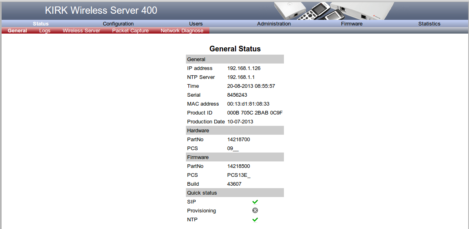Open the Status main tab
469x229 pixels.
(x=41, y=23)
